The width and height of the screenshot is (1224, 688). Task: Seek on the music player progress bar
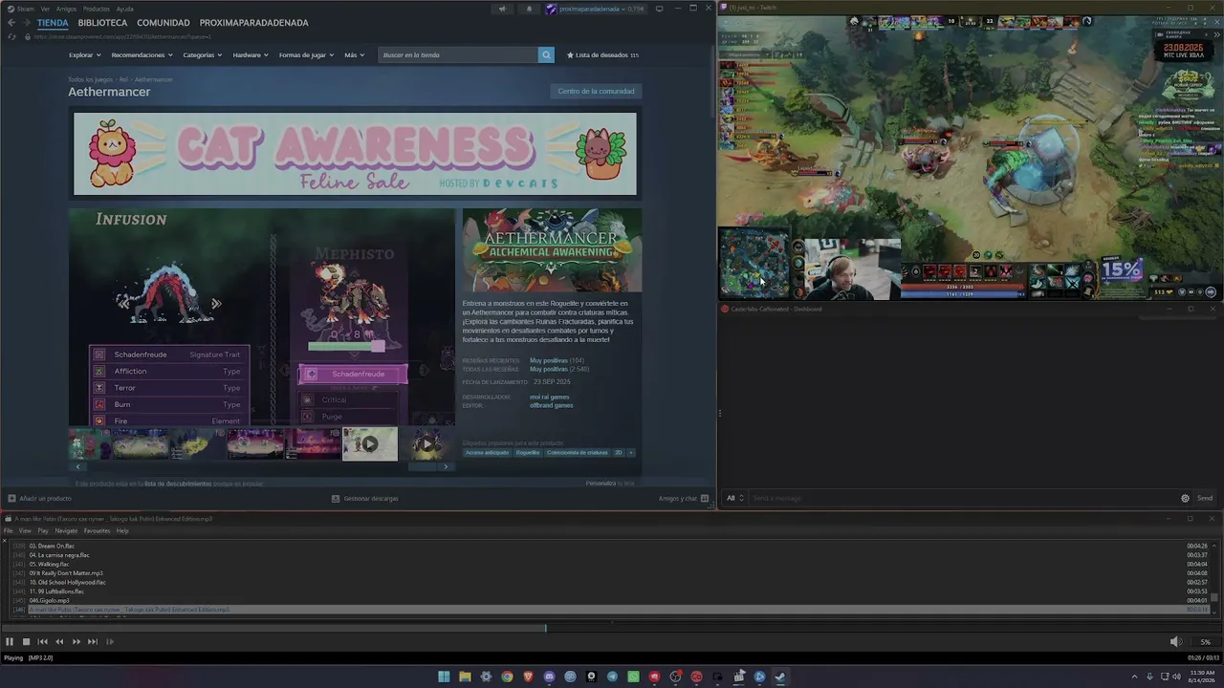[612, 628]
